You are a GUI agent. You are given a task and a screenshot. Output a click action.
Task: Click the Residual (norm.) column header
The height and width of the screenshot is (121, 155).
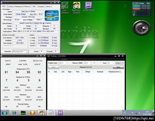coord(115,72)
